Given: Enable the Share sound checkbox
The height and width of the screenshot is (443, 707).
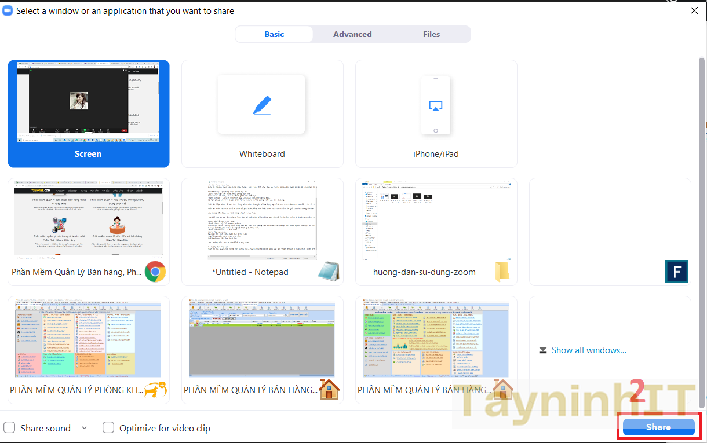Looking at the screenshot, I should click(x=9, y=428).
